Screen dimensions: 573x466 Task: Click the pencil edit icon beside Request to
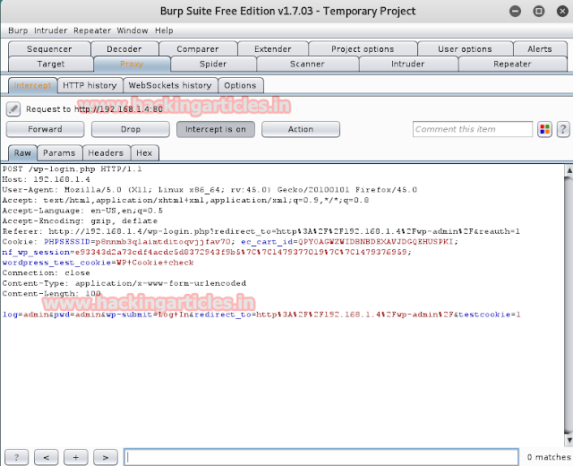(x=13, y=109)
